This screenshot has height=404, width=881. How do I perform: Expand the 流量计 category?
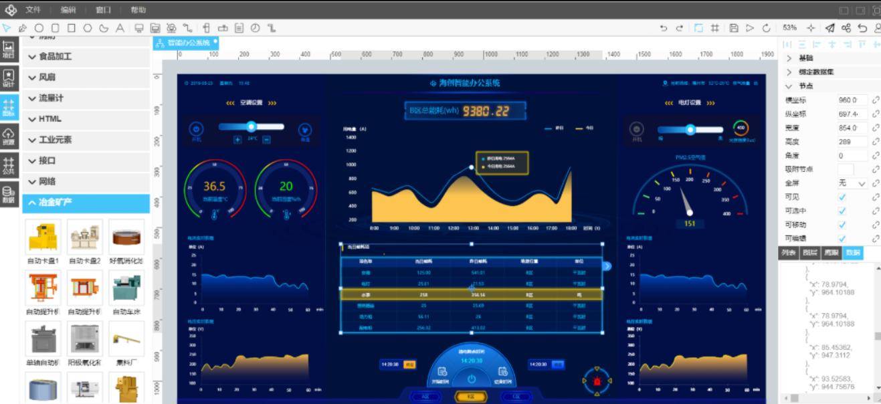86,98
